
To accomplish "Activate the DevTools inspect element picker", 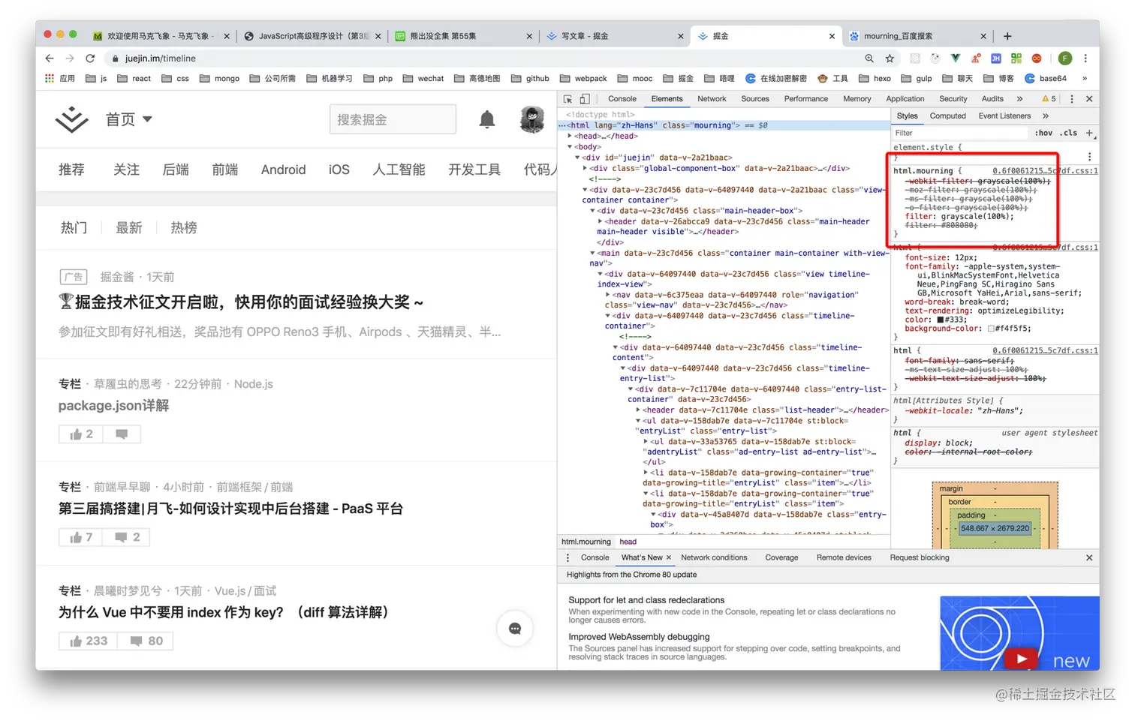I will coord(568,99).
